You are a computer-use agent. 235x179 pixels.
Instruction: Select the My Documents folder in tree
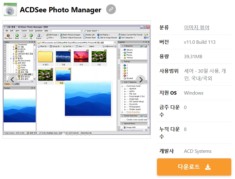[23, 61]
